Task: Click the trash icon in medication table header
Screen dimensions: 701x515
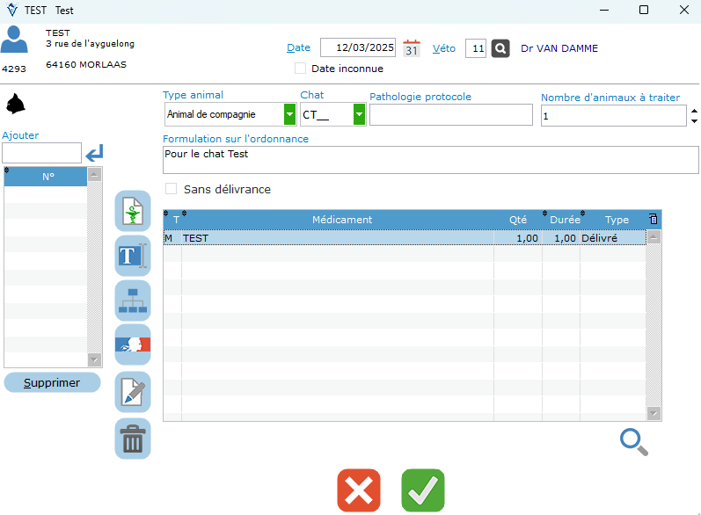Action: point(654,219)
